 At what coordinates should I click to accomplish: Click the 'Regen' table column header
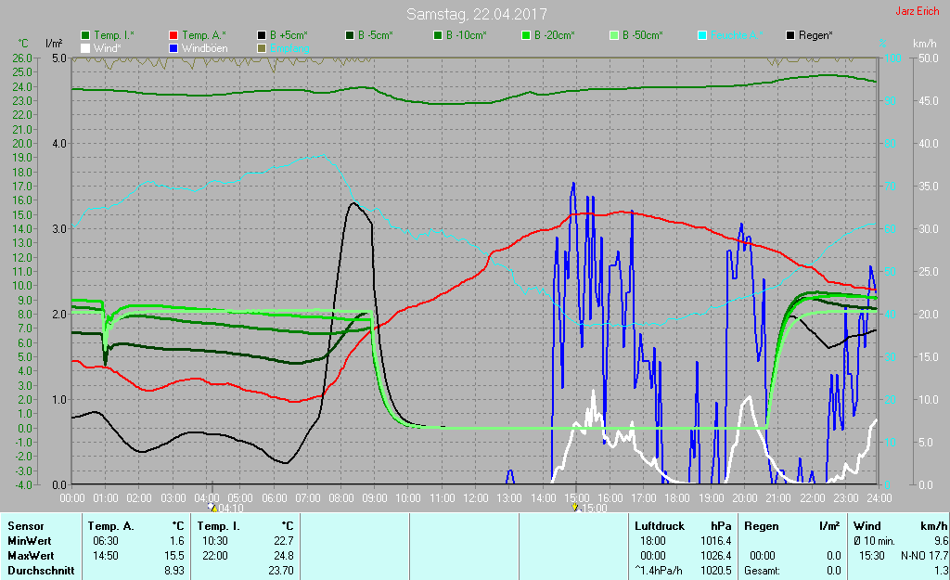pyautogui.click(x=761, y=526)
